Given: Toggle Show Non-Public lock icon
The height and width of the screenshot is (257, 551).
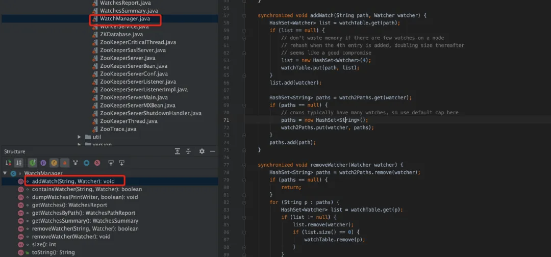Looking at the screenshot, I should click(x=65, y=163).
